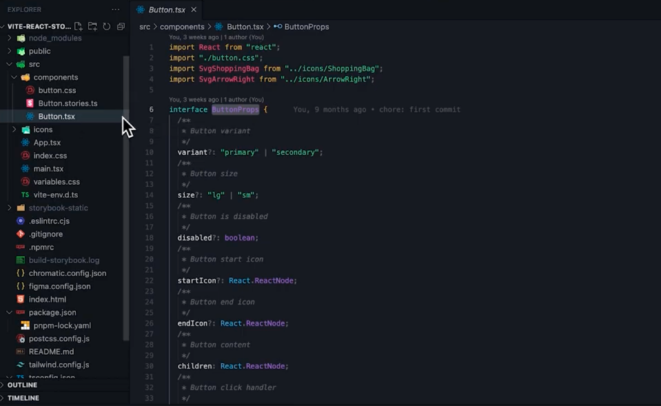Open chromatic.config.json file

67,273
